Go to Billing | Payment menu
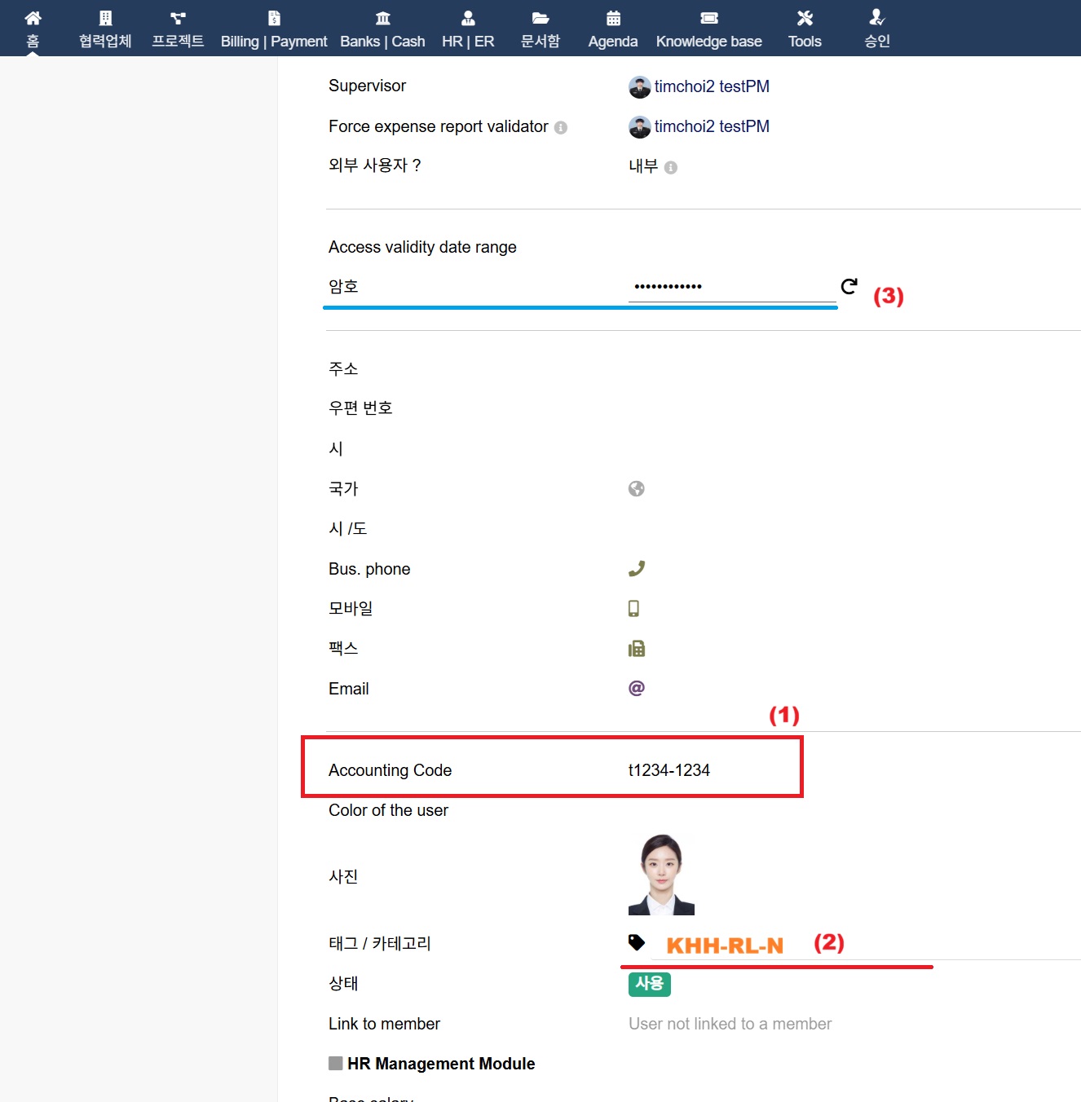 (274, 29)
